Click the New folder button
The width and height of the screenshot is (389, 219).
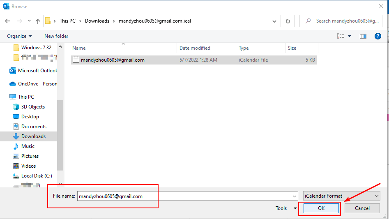[56, 36]
